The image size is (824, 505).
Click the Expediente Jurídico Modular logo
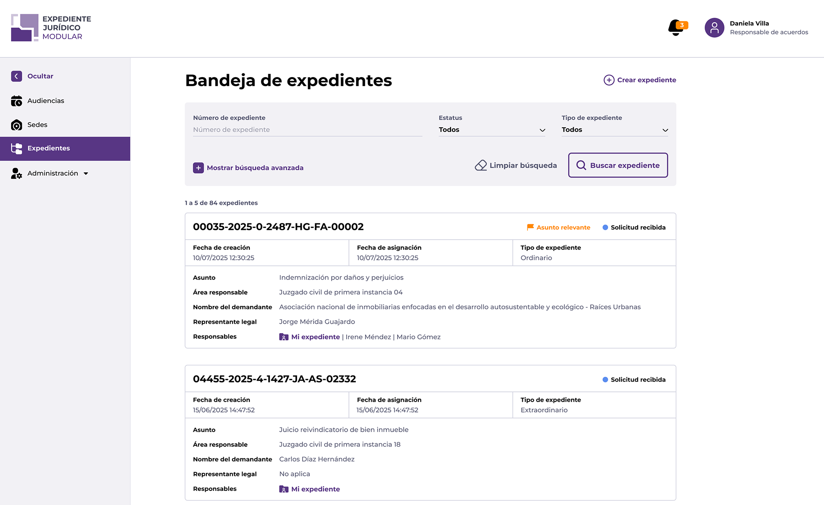pyautogui.click(x=51, y=28)
